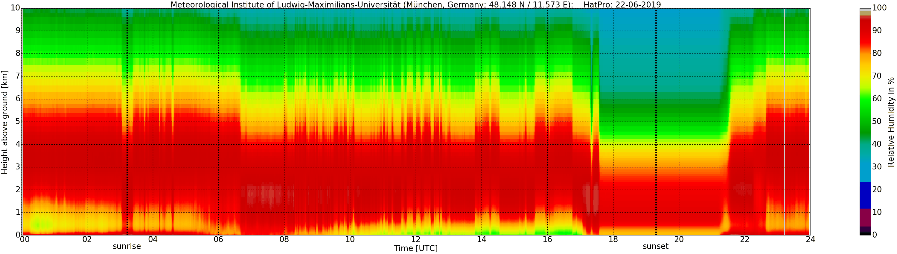Screen dimensions: 897x254
Task: Click the 'sunset' label below the time axis
Action: point(655,246)
